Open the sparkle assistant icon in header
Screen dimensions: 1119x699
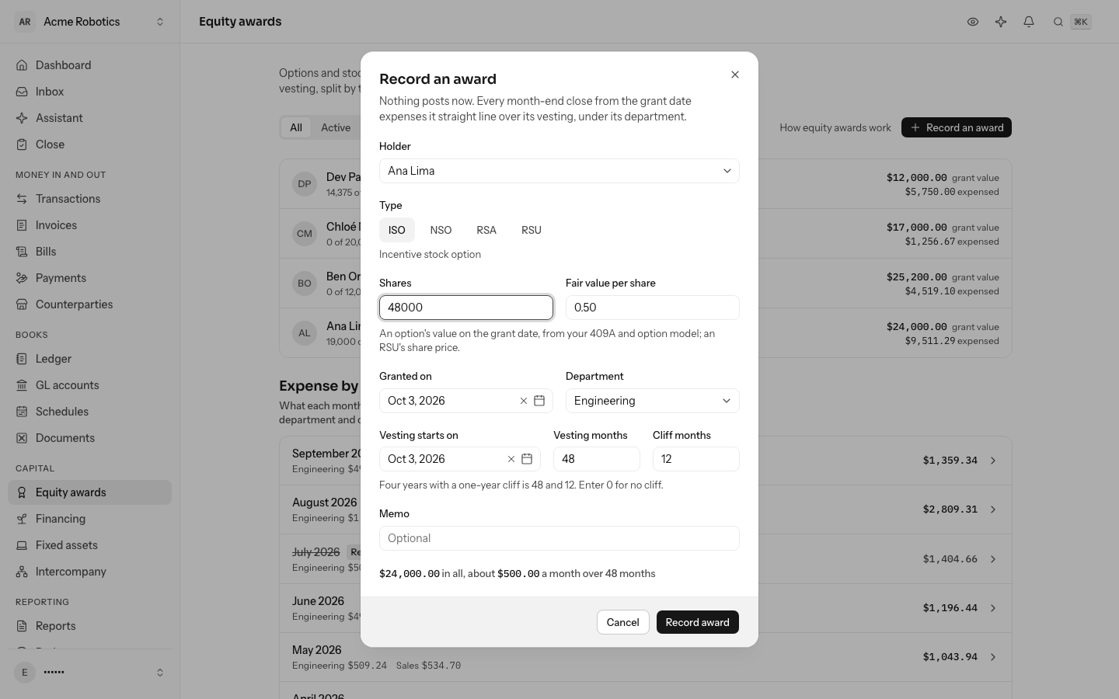pyautogui.click(x=1001, y=22)
